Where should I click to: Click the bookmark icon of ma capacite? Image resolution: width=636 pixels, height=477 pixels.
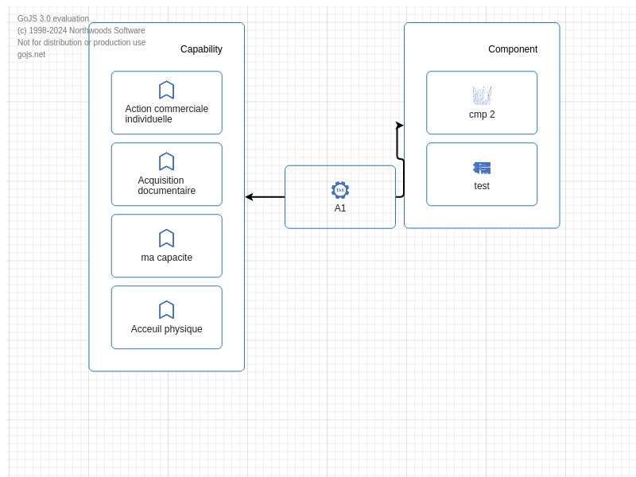(x=166, y=238)
